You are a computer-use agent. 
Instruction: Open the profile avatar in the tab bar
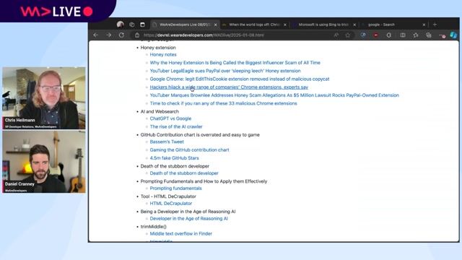pyautogui.click(x=121, y=25)
